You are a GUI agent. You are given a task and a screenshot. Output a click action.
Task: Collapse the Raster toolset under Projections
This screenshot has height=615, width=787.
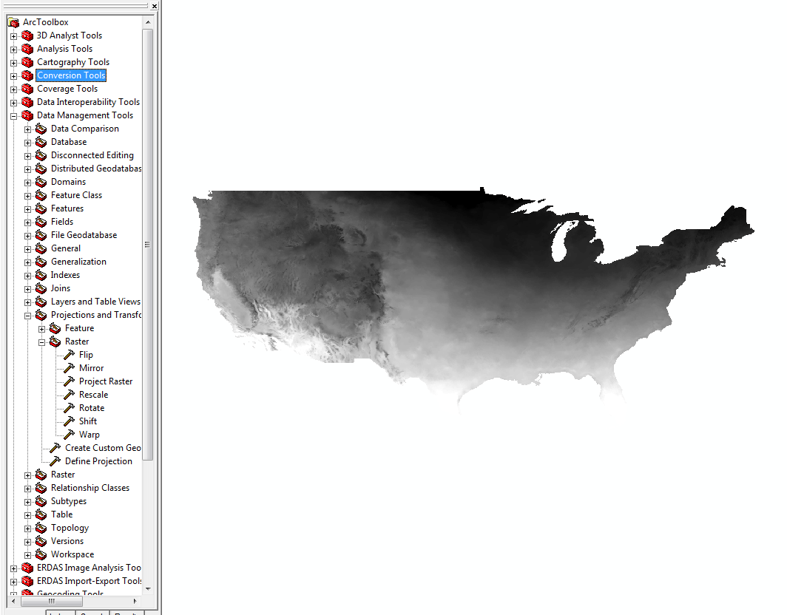[x=42, y=342]
